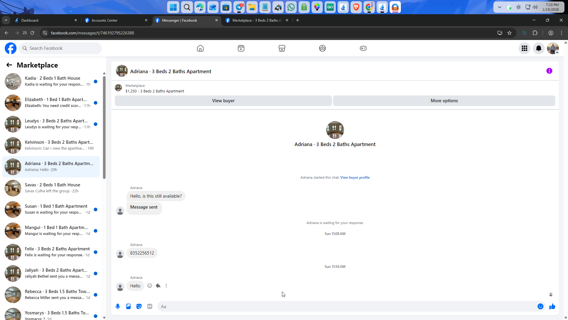Open Marketplace tab in Facebook navigation
Image resolution: width=568 pixels, height=320 pixels.
[x=282, y=48]
